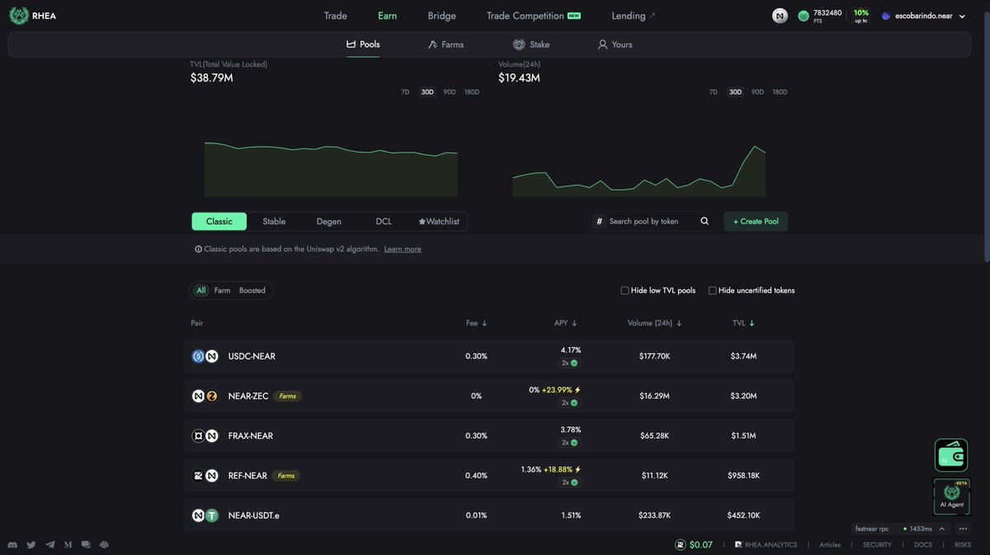
Task: Click the NEAR-ZEC token pair icons
Action: point(205,396)
